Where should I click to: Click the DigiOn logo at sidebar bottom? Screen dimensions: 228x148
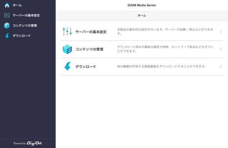pos(34,143)
